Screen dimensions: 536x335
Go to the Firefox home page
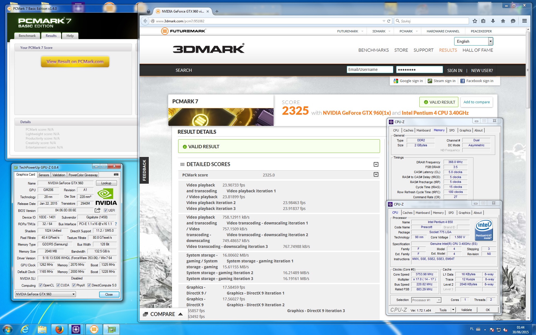coord(503,21)
